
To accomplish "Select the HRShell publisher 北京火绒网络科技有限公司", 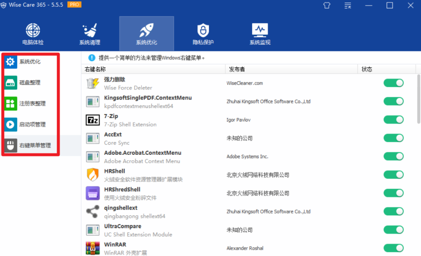I will coord(258,175).
